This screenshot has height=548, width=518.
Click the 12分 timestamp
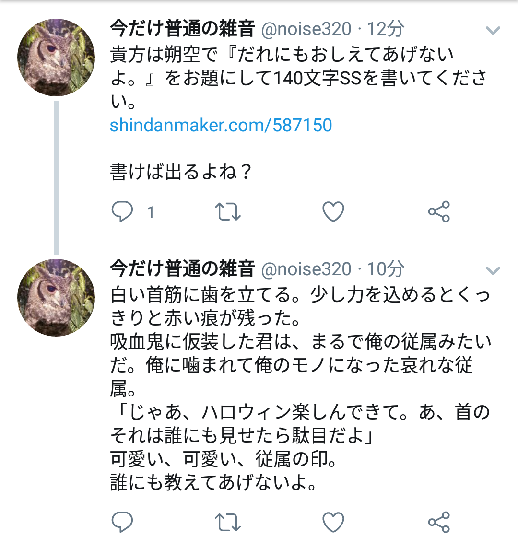[x=386, y=29]
